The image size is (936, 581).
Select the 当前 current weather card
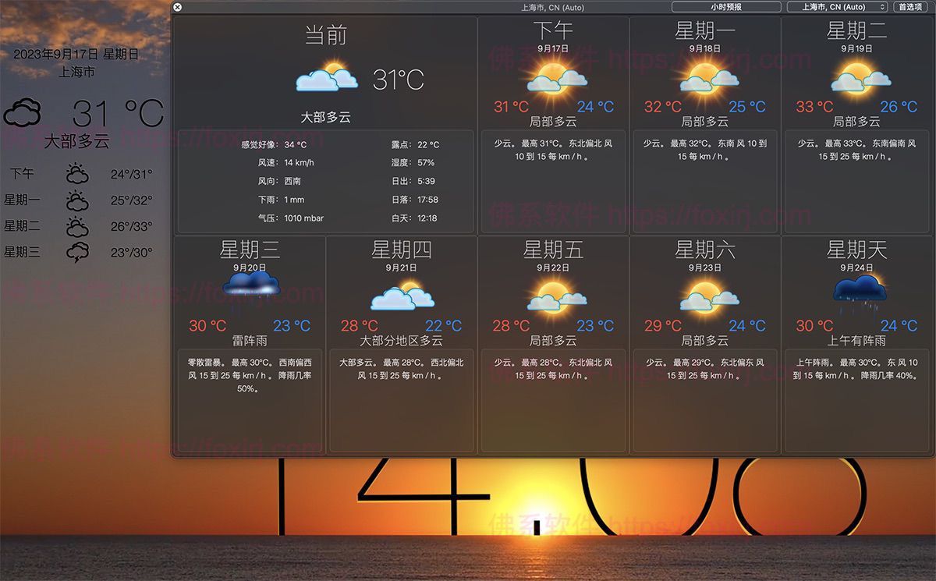click(324, 125)
